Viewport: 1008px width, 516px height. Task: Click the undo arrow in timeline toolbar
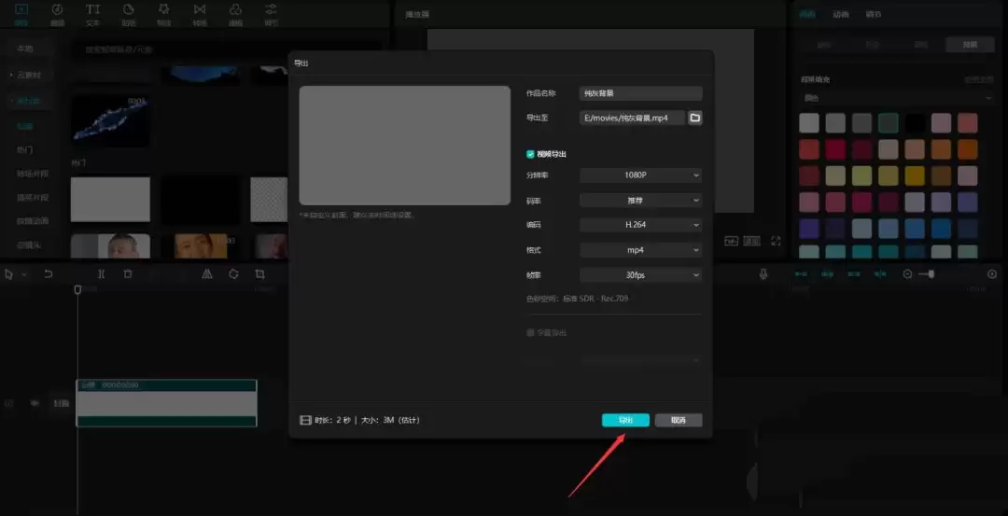[x=49, y=274]
